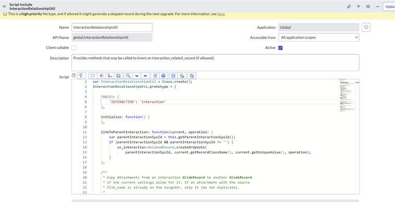Click line number 20 in gutter
Viewport: 395px width, 202px height.
pos(85,177)
